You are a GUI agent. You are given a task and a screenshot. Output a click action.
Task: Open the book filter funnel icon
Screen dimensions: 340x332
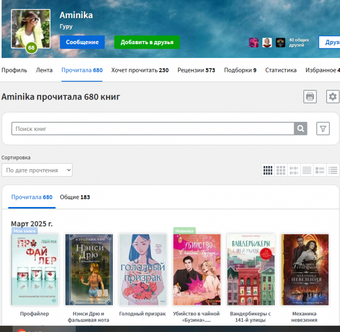point(322,128)
